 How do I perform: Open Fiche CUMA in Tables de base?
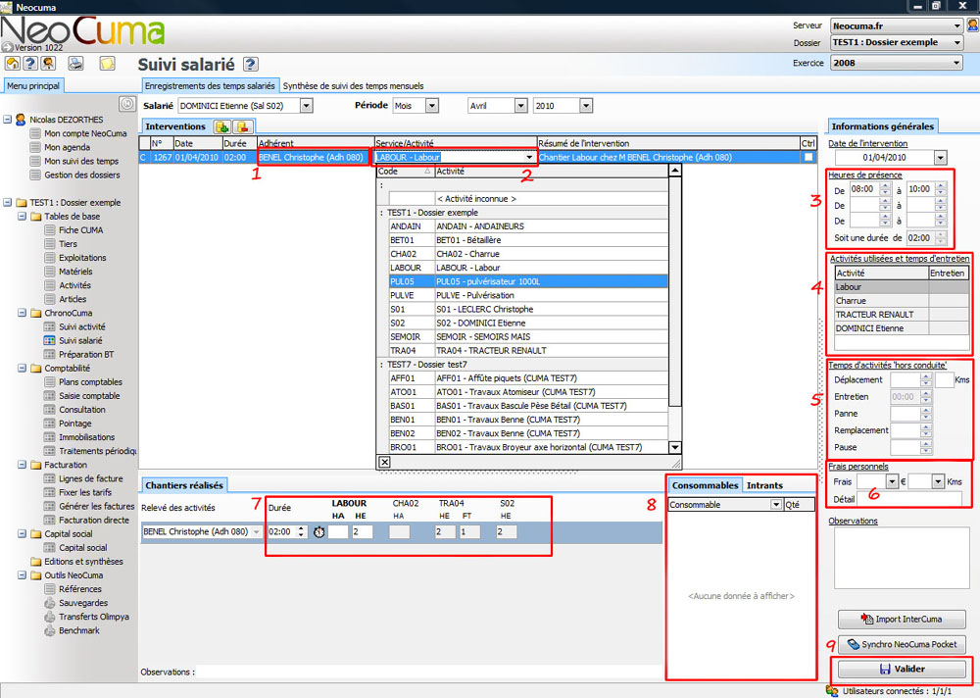pos(80,230)
